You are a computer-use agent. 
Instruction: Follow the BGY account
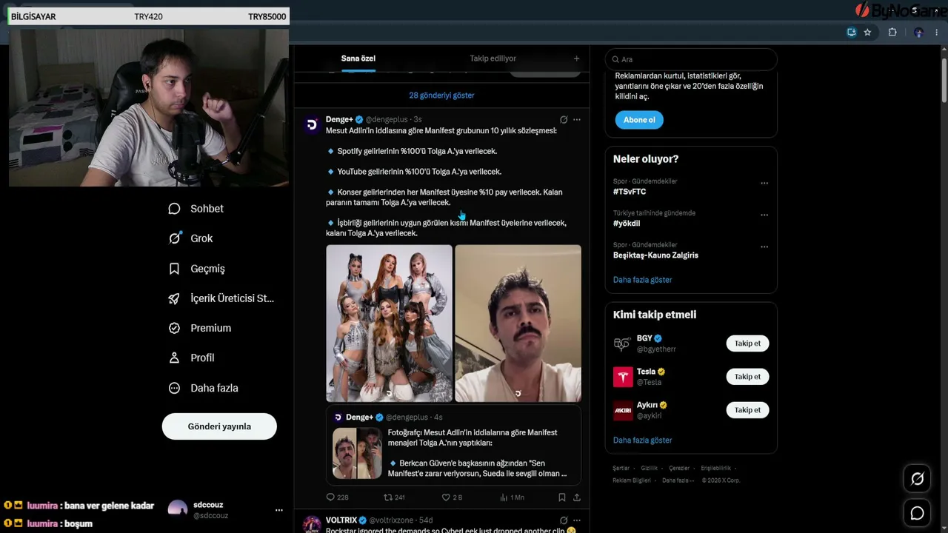click(x=747, y=343)
